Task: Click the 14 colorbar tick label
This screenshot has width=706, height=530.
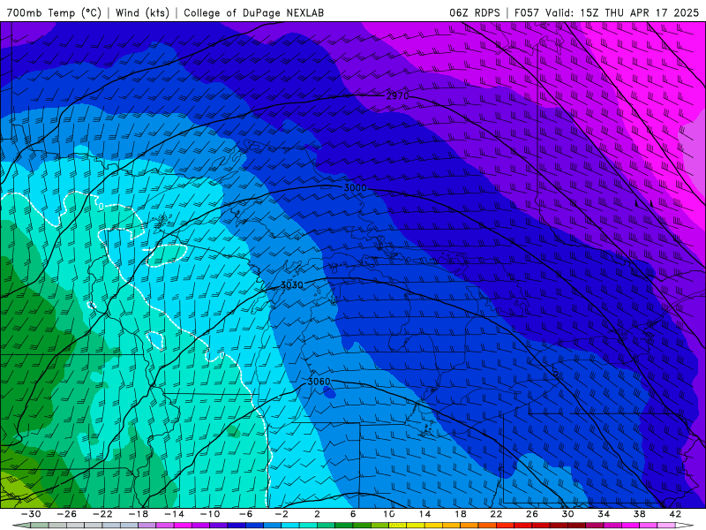Action: [424, 514]
